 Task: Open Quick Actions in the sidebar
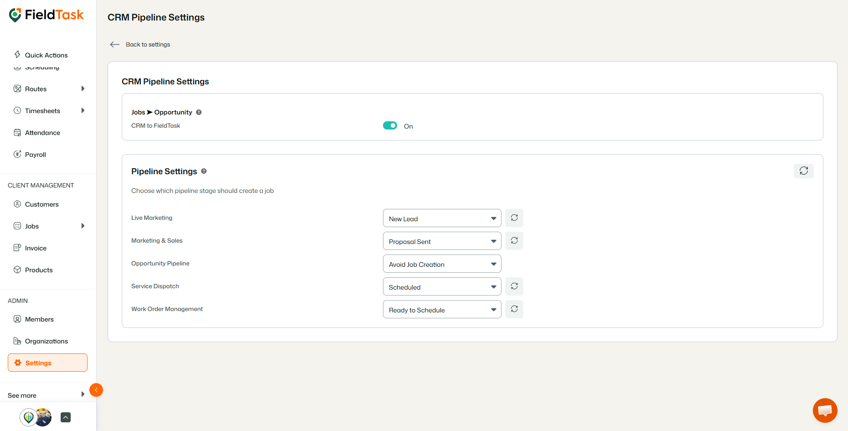47,55
